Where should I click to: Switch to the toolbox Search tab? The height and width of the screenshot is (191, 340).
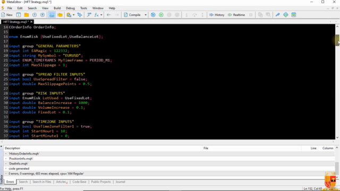click(x=23, y=181)
